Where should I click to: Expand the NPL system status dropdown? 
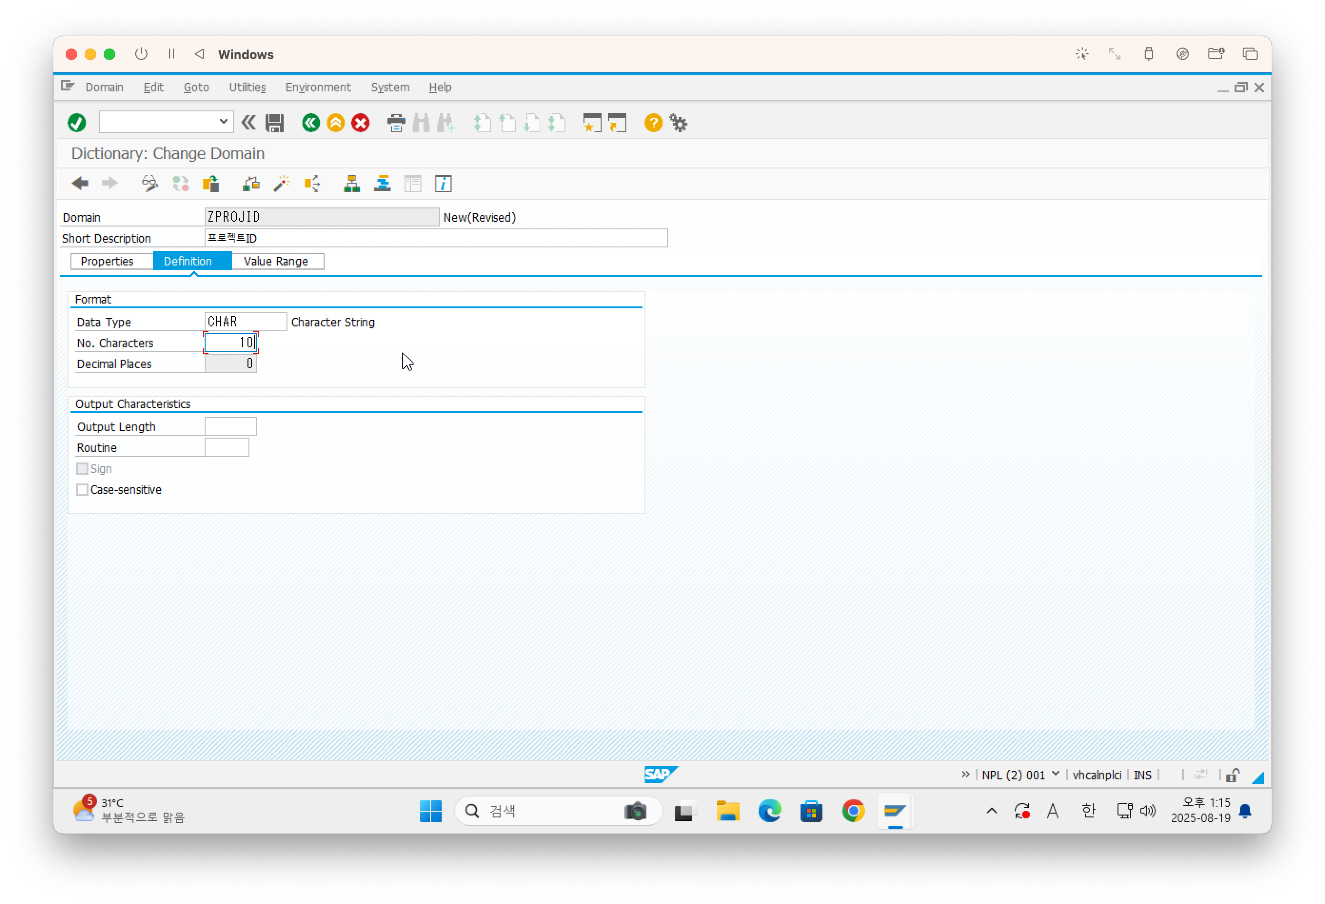pos(1055,774)
